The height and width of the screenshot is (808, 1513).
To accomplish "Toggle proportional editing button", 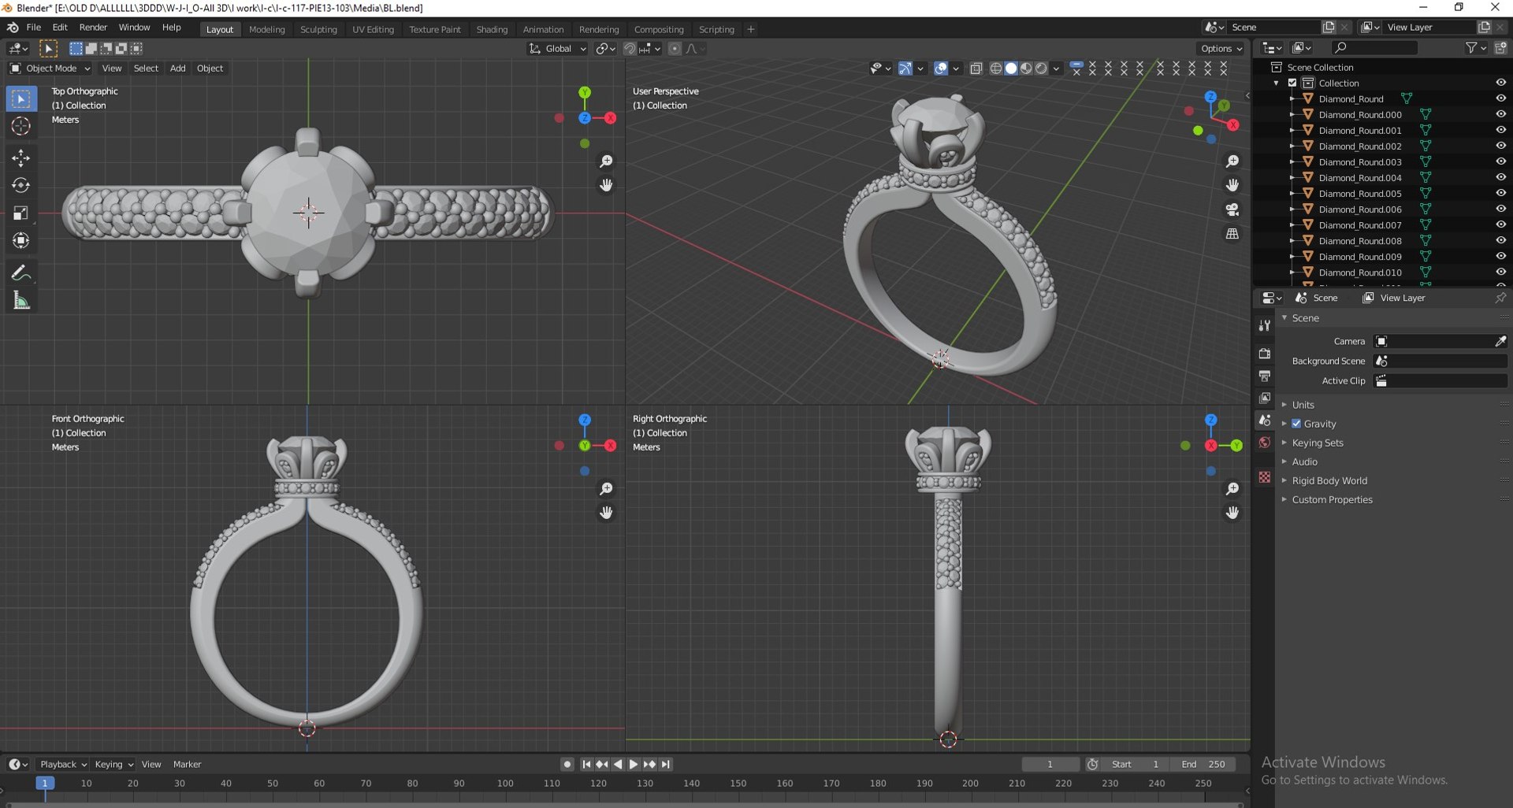I will coord(675,49).
